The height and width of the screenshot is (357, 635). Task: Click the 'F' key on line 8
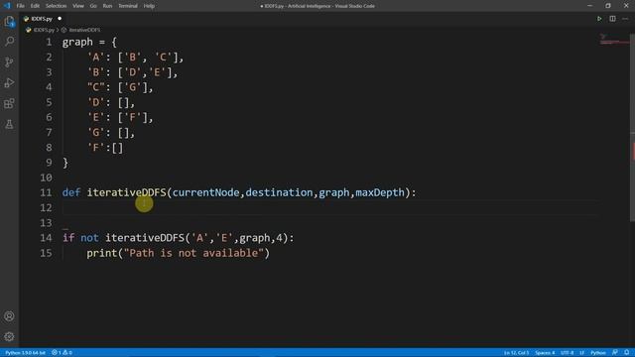point(96,148)
